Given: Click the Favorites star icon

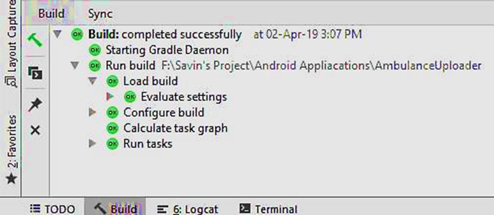Looking at the screenshot, I should point(12,179).
